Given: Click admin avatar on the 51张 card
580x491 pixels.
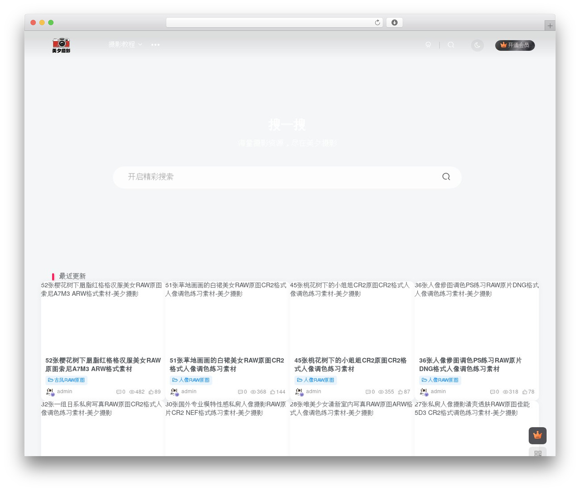Looking at the screenshot, I should point(174,392).
